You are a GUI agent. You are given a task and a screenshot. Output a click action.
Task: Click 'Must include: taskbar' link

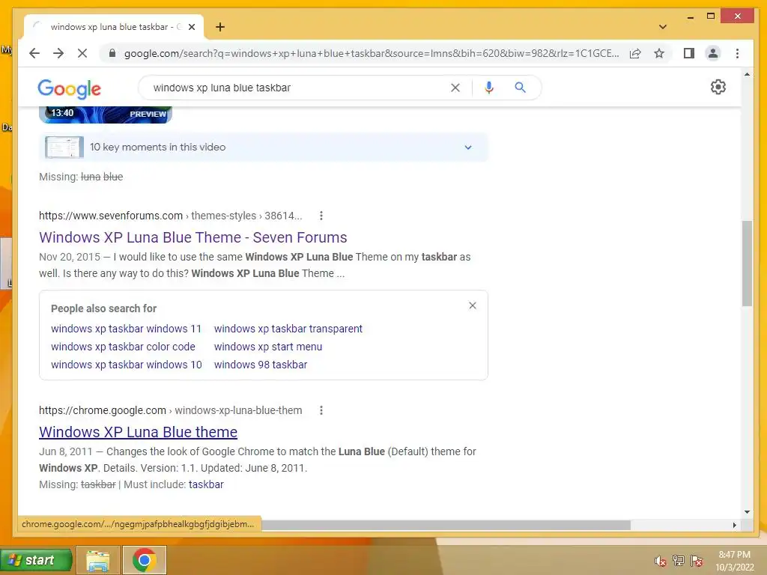[x=206, y=484]
